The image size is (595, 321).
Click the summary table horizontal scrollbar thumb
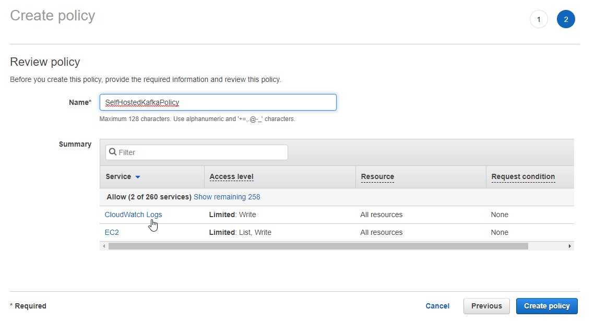point(318,246)
